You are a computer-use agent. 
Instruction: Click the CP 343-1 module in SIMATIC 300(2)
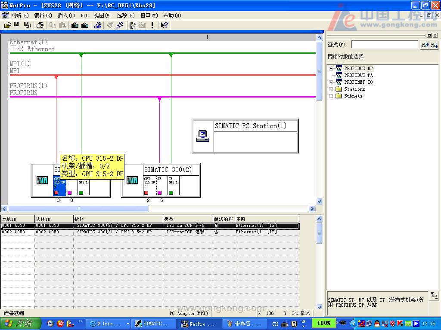(x=173, y=186)
